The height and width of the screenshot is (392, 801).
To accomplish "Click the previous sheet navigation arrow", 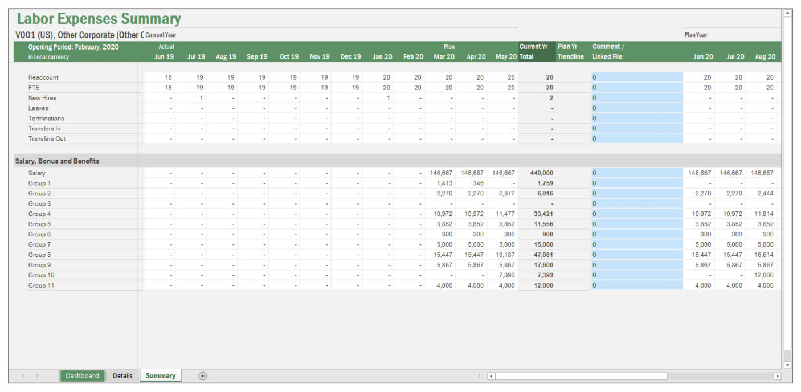I will coord(23,376).
